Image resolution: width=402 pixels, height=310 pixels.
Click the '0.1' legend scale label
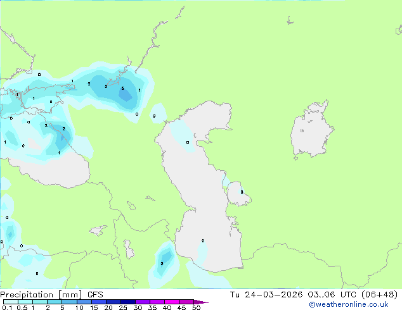7,307
